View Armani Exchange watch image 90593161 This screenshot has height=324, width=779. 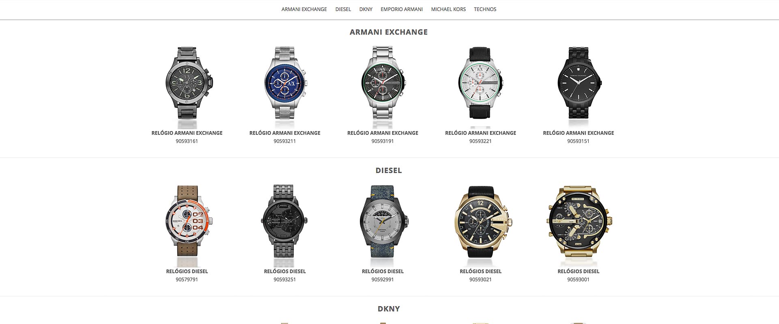pyautogui.click(x=187, y=87)
